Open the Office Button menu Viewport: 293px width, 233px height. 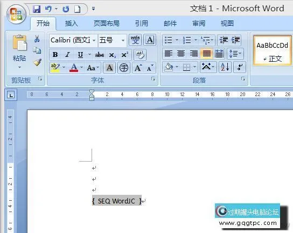(x=17, y=14)
